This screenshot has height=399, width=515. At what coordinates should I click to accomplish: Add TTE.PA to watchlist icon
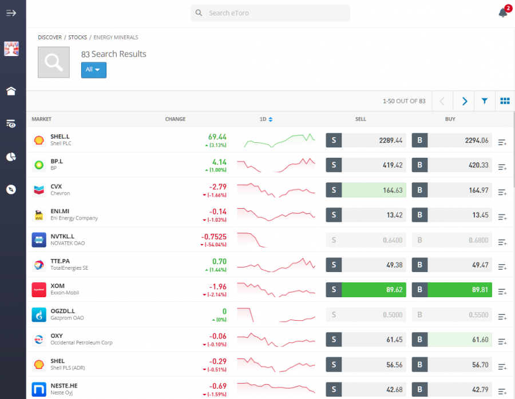[x=502, y=267]
